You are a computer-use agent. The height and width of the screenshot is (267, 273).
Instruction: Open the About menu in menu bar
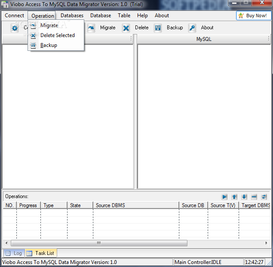pyautogui.click(x=162, y=16)
